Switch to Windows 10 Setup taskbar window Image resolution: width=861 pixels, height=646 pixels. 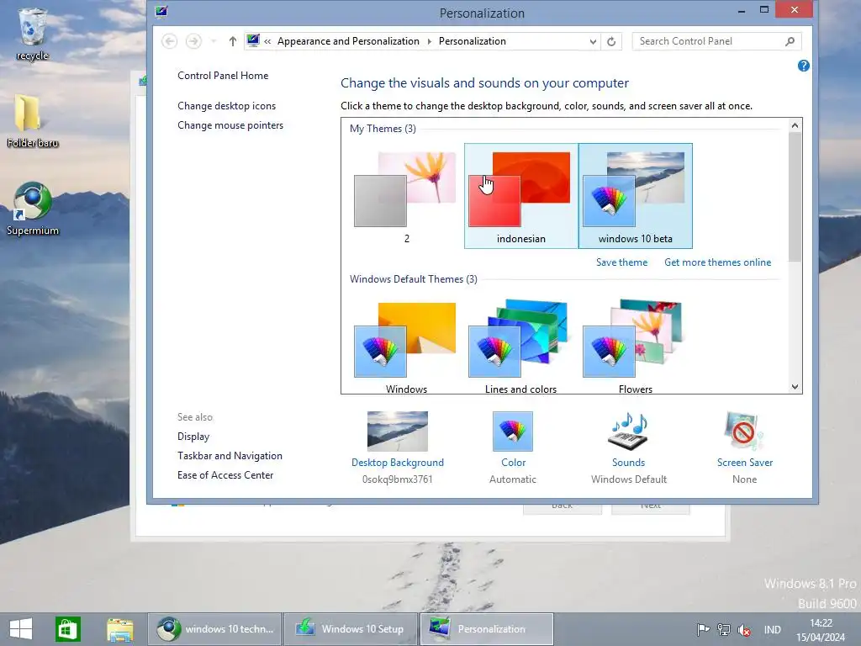click(351, 629)
